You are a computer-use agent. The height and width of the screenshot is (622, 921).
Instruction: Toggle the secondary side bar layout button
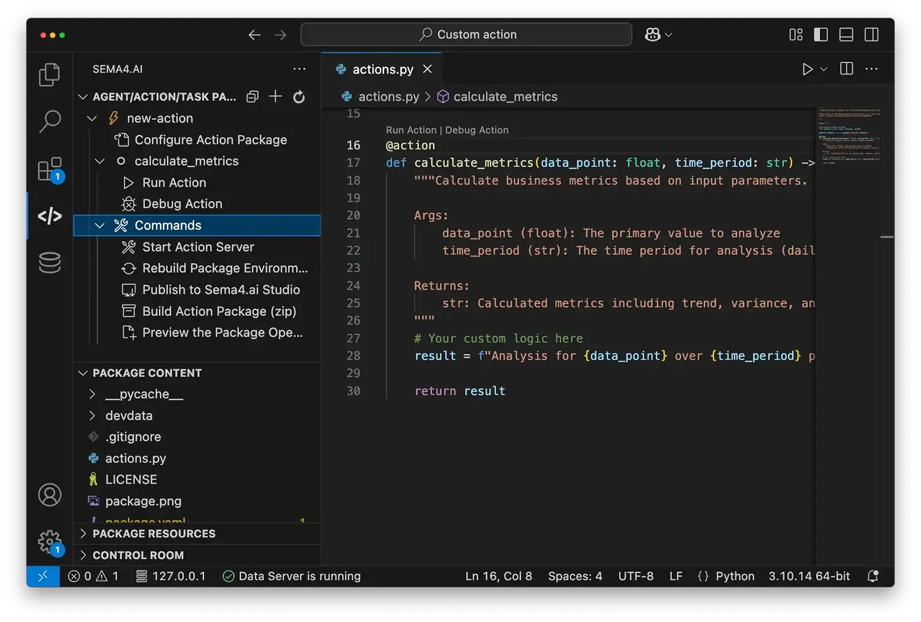pyautogui.click(x=871, y=35)
